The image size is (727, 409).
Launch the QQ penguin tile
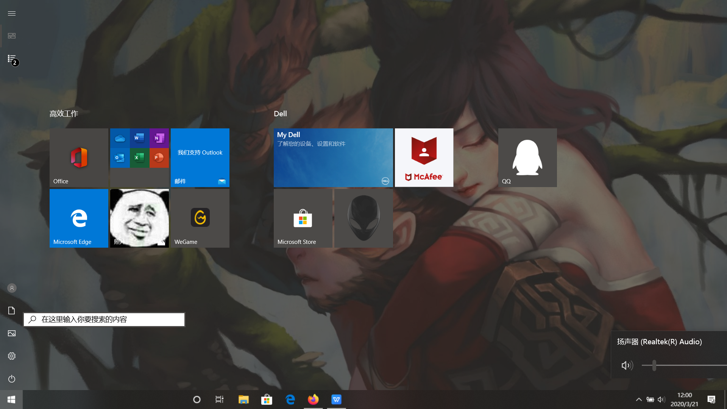click(x=527, y=158)
